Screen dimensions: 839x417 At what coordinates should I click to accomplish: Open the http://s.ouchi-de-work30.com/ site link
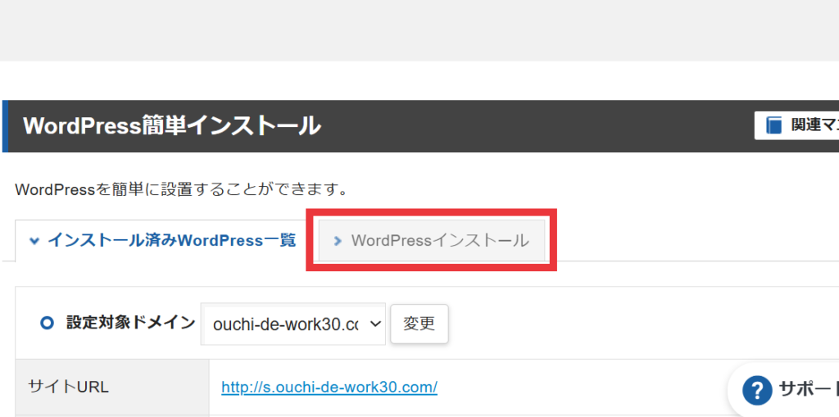point(329,387)
